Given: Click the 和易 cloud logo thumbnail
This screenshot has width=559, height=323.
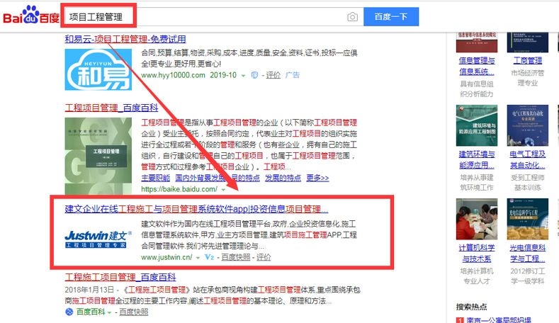Looking at the screenshot, I should pyautogui.click(x=98, y=69).
